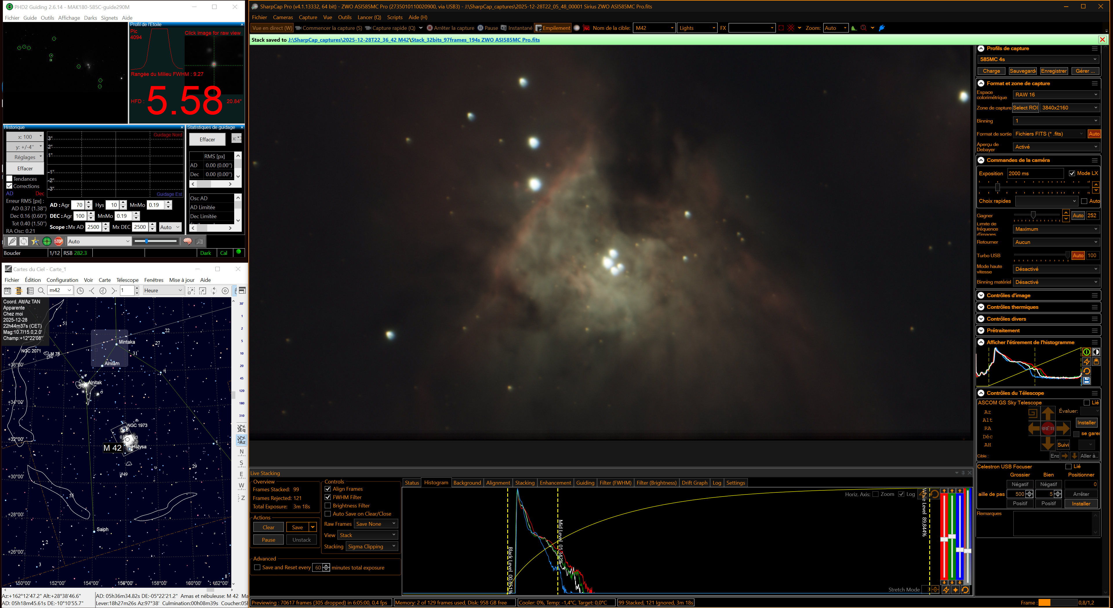Click Cartes du Ciel zoom in icon
The height and width of the screenshot is (608, 1113).
tap(191, 291)
